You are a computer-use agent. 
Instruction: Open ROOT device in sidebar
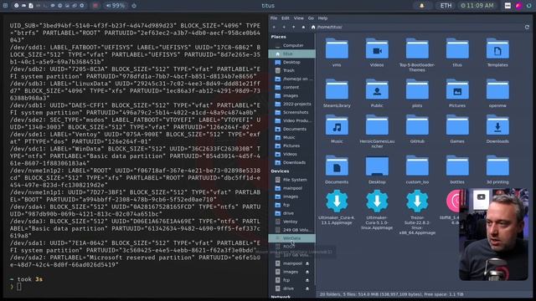(x=291, y=247)
